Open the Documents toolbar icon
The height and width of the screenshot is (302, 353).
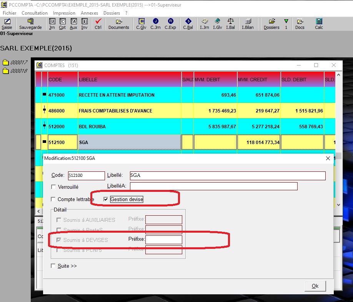118,23
